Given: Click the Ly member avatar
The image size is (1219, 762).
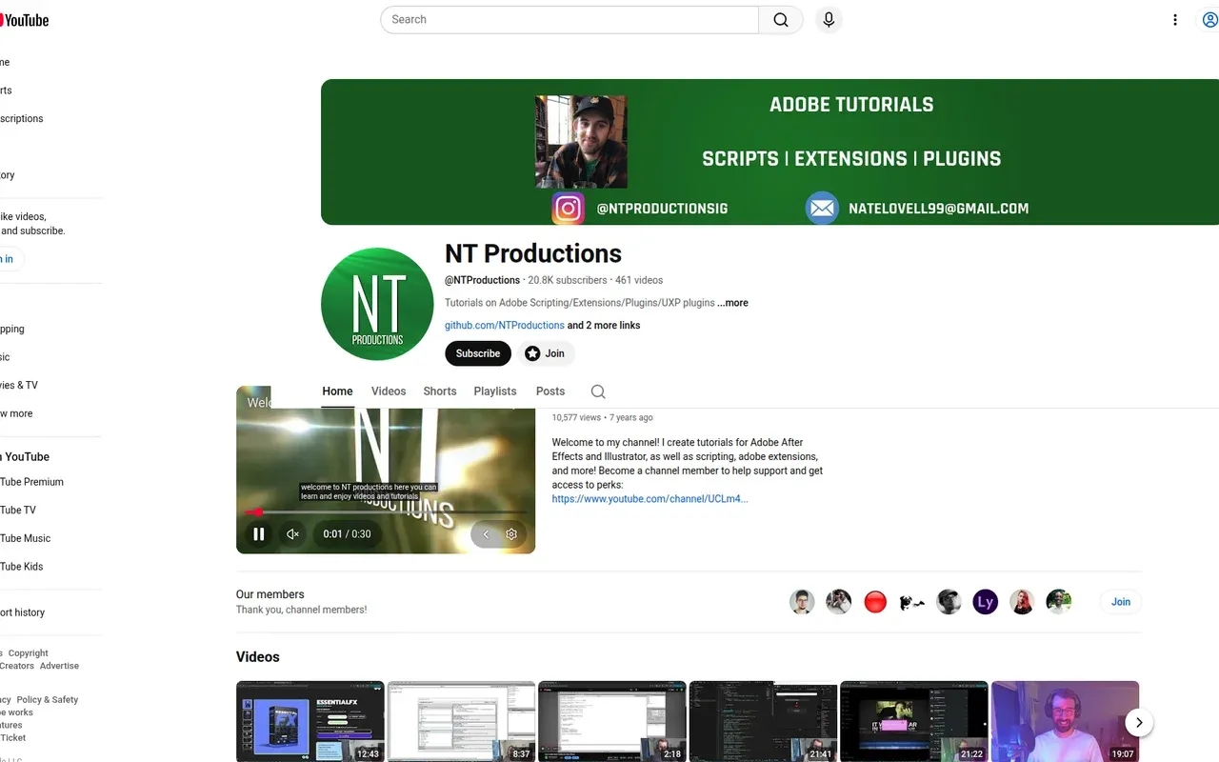Looking at the screenshot, I should [985, 602].
